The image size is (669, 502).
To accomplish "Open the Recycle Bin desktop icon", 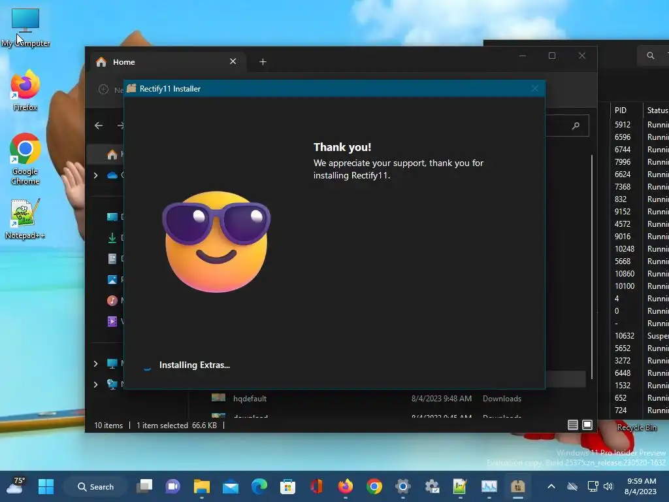I will [x=636, y=427].
